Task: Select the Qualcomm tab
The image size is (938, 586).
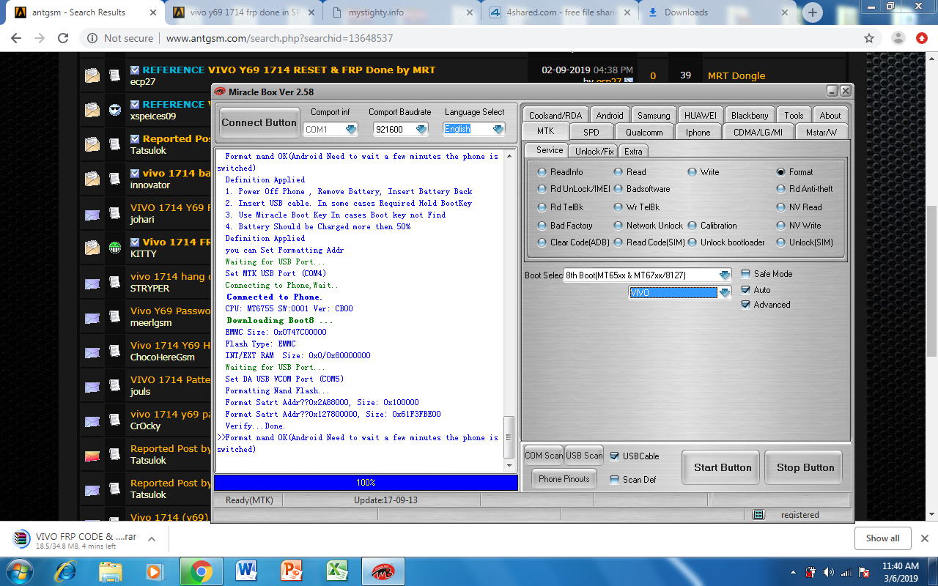Action: 644,133
